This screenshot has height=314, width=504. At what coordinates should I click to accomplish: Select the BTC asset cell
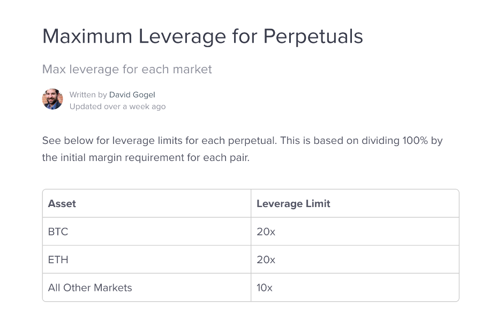(58, 232)
